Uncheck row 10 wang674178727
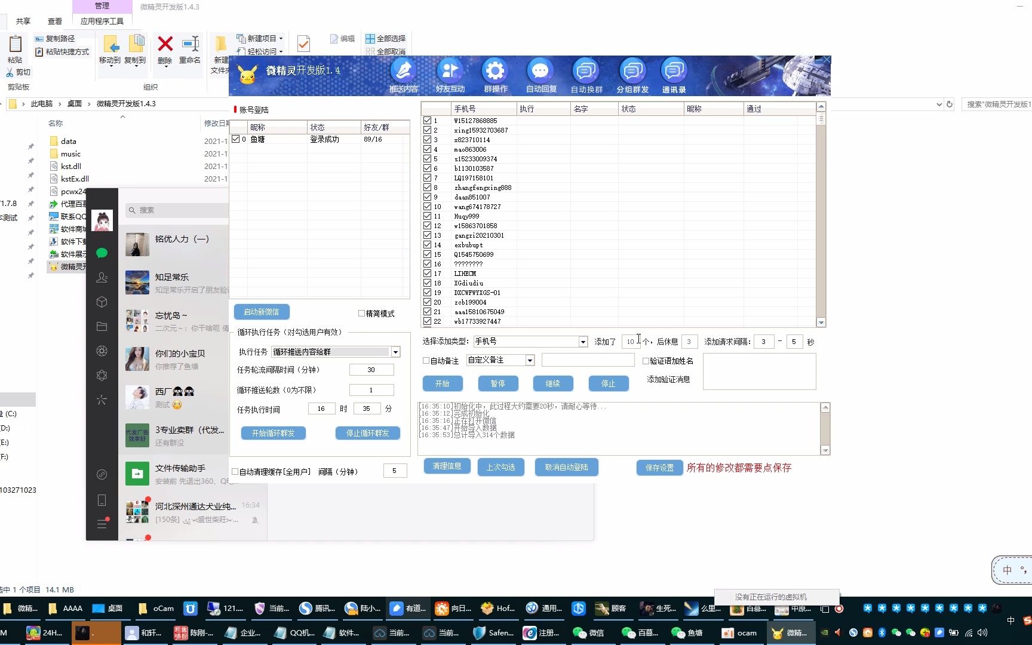1032x645 pixels. tap(427, 207)
